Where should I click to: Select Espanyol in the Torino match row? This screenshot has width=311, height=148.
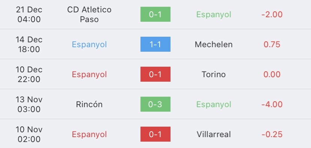pos(89,75)
